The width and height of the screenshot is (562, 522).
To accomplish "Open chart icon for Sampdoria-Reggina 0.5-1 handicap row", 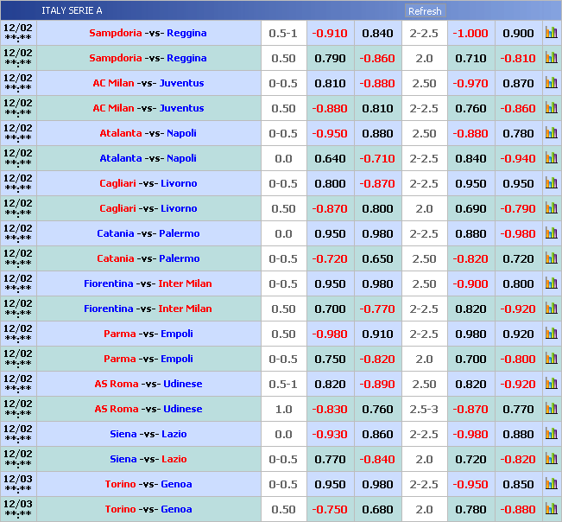I will coord(551,33).
